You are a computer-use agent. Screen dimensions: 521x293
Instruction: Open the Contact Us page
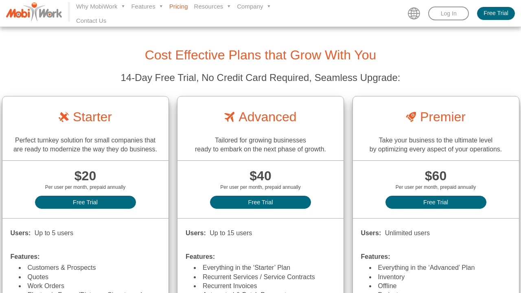coord(91,21)
